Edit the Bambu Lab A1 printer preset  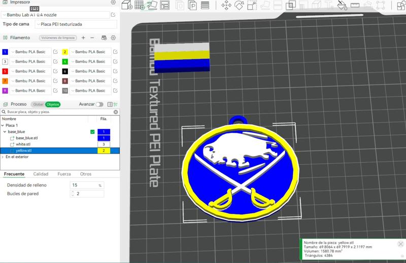[x=113, y=15]
